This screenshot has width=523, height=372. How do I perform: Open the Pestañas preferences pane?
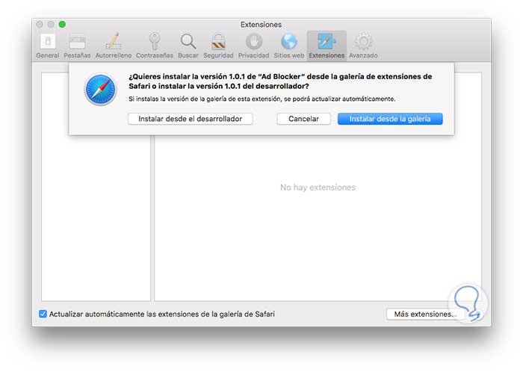(x=77, y=46)
